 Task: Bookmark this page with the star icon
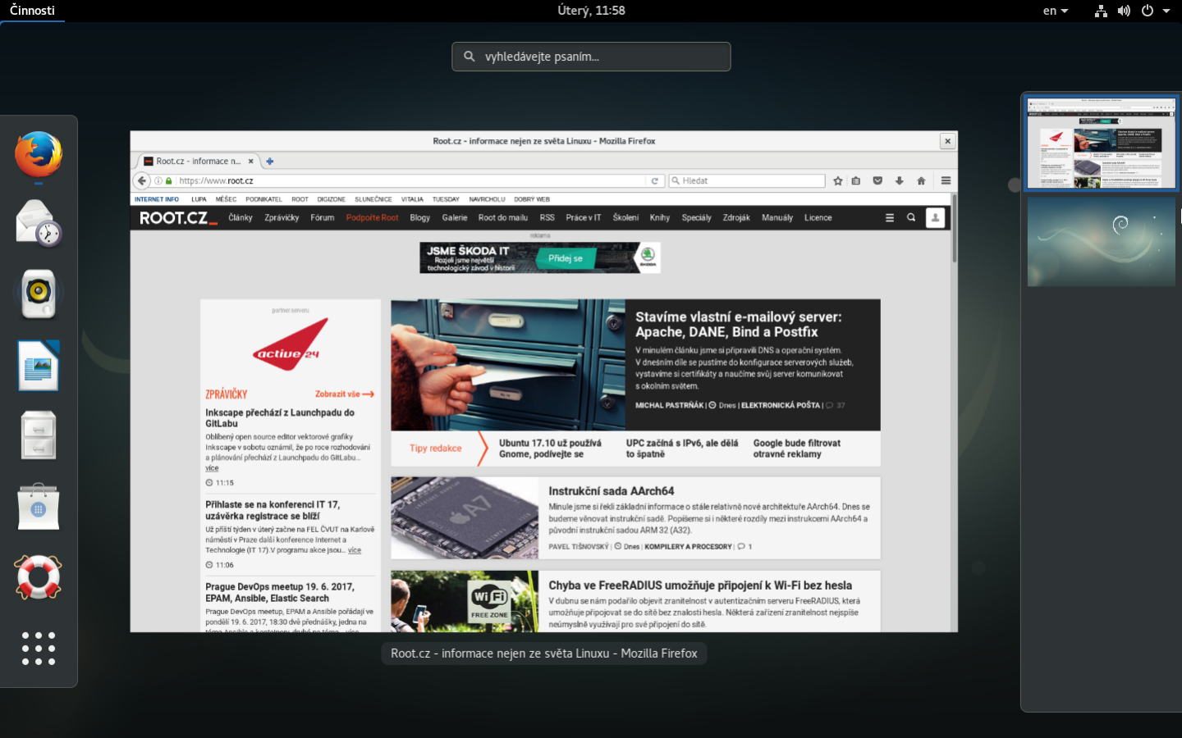coord(838,181)
